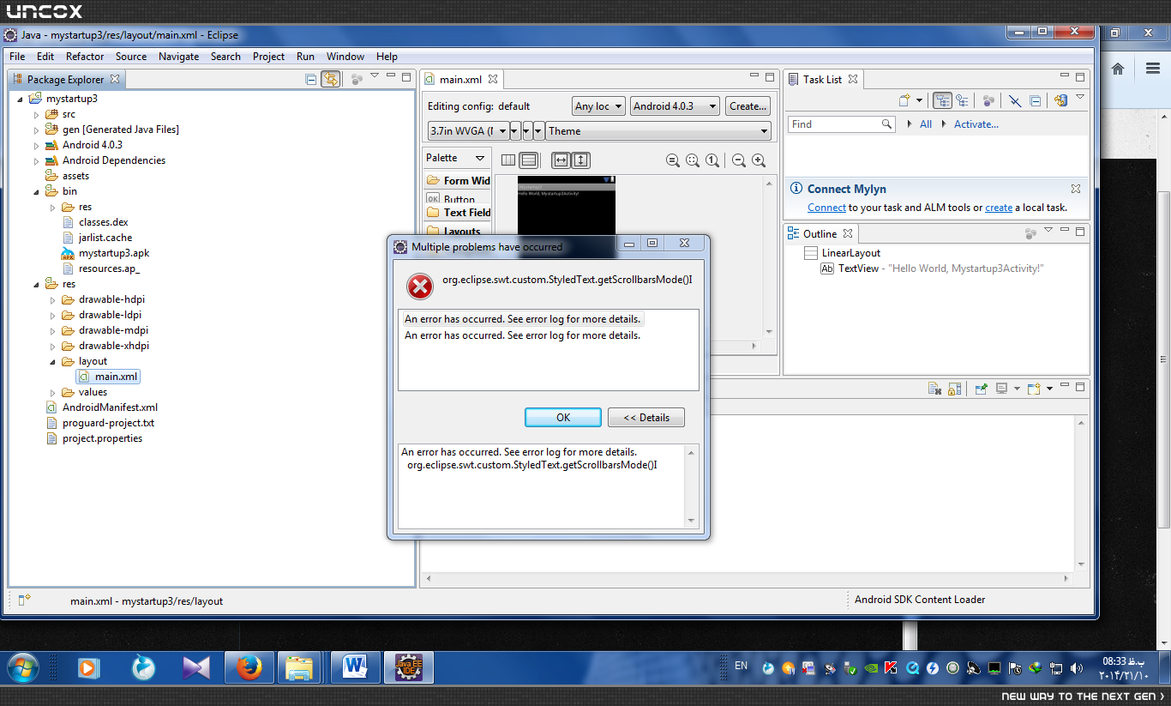1171x706 pixels.
Task: Click create local task link
Action: (999, 208)
